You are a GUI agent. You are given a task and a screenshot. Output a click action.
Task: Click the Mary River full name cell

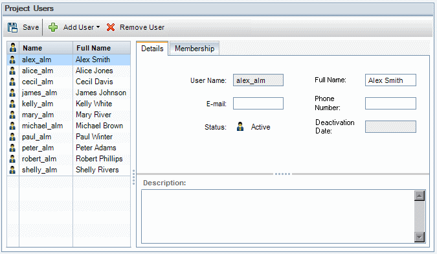pos(102,115)
